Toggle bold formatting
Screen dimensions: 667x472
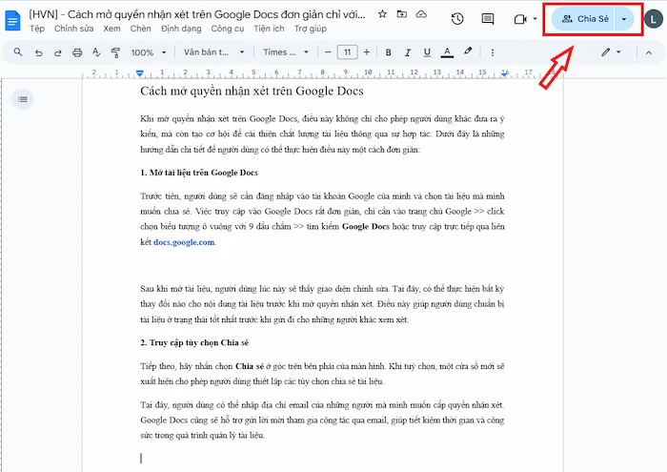pyautogui.click(x=390, y=52)
